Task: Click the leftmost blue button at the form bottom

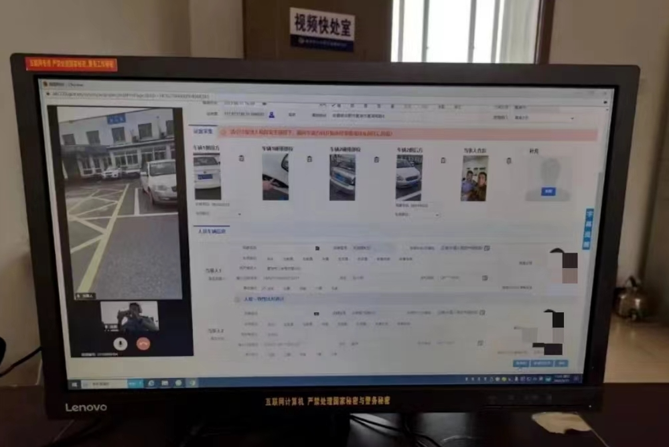Action: click(x=521, y=363)
